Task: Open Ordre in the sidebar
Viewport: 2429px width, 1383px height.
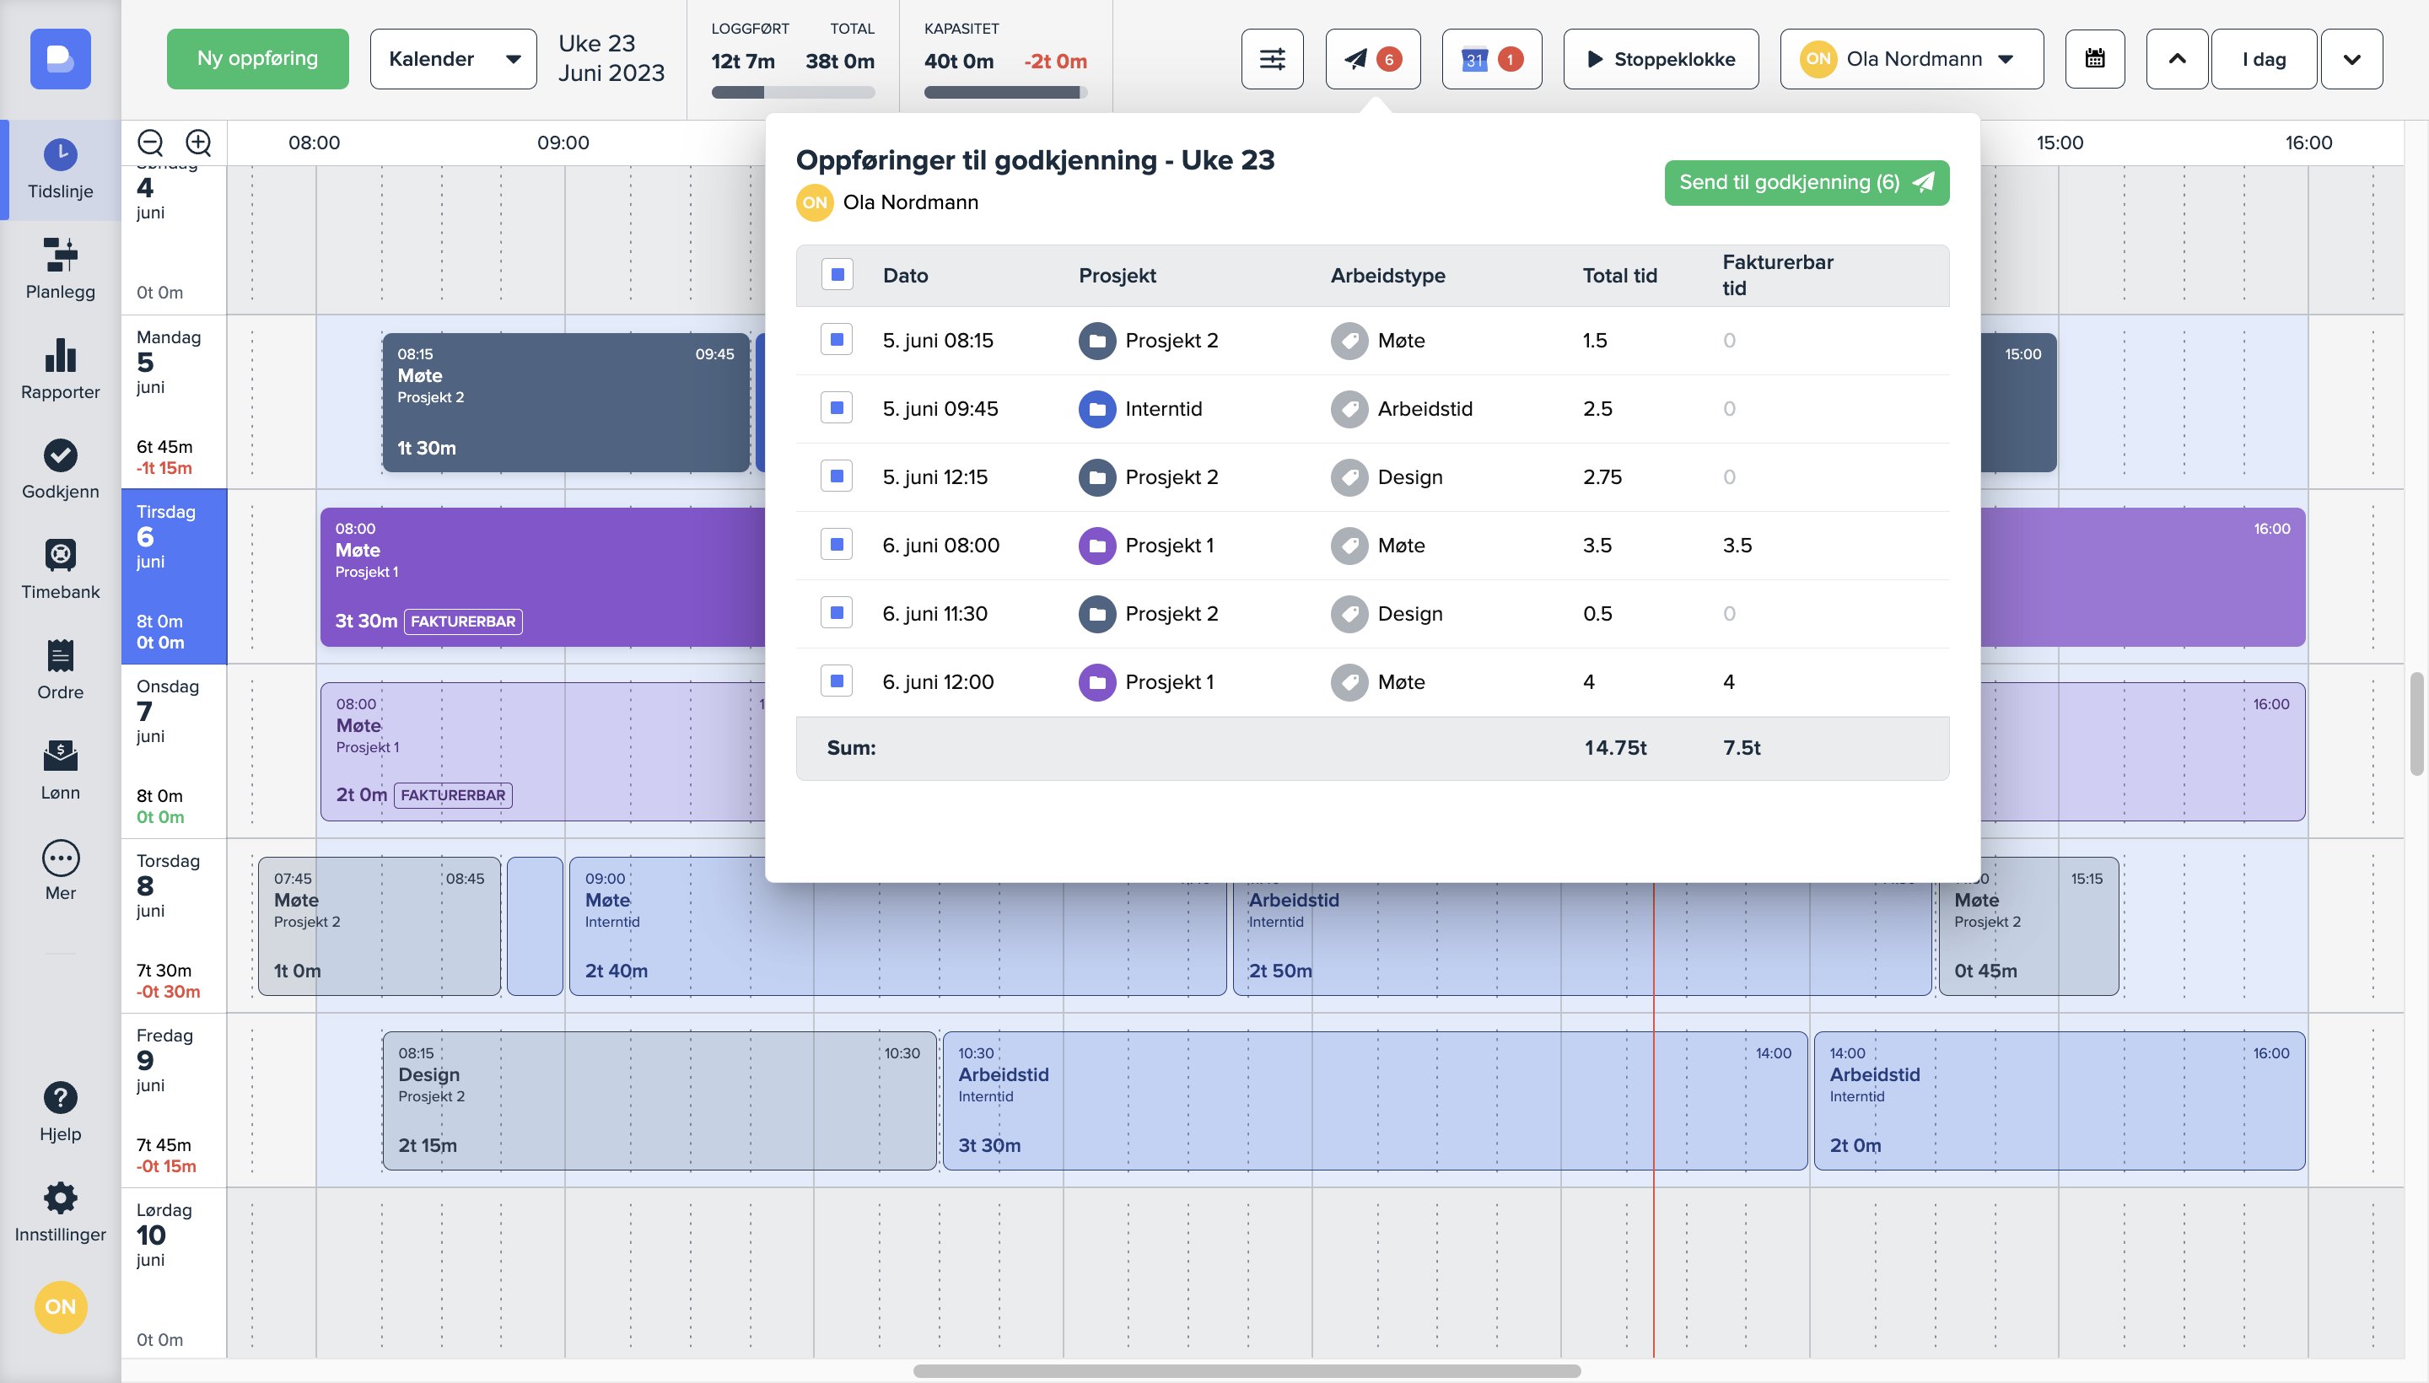Action: pyautogui.click(x=60, y=670)
